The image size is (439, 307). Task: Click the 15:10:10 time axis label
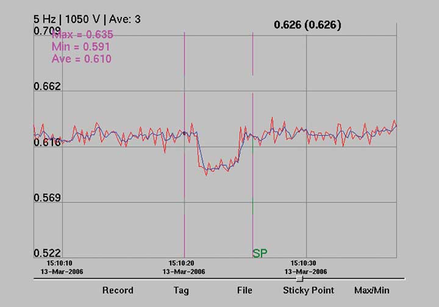point(55,263)
